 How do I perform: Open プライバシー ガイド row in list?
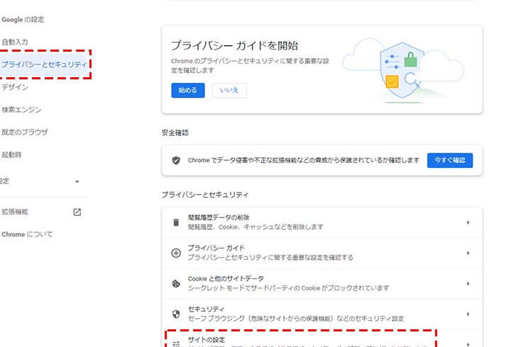(x=322, y=253)
